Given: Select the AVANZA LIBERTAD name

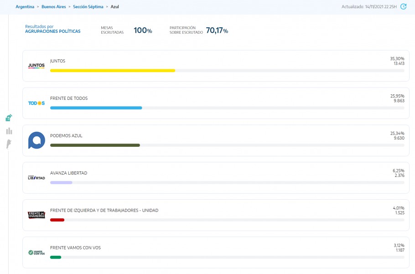Looking at the screenshot, I should coord(68,173).
